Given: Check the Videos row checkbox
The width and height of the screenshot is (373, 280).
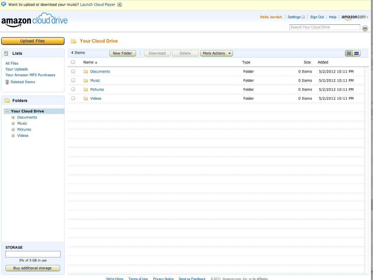Looking at the screenshot, I should coord(73,98).
